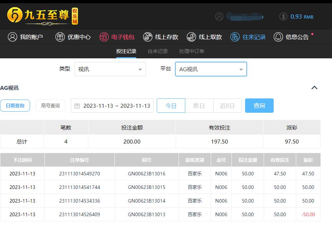The height and width of the screenshot is (228, 332).
Task: Click the -50.00 payout value
Action: coord(308,214)
